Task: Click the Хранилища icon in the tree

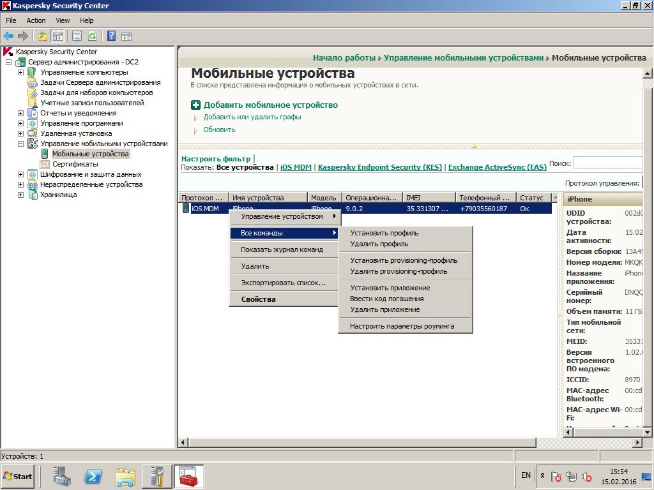Action: tap(32, 195)
